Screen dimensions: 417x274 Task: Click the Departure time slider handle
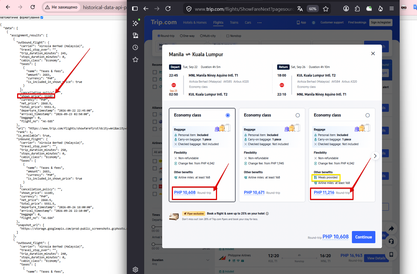153,227
